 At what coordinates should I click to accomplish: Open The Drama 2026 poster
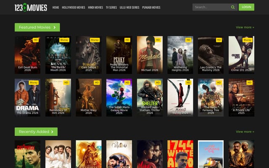(x=27, y=97)
